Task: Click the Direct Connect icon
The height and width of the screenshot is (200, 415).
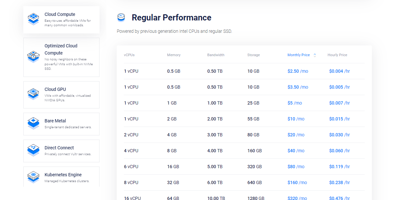Action: (x=33, y=151)
